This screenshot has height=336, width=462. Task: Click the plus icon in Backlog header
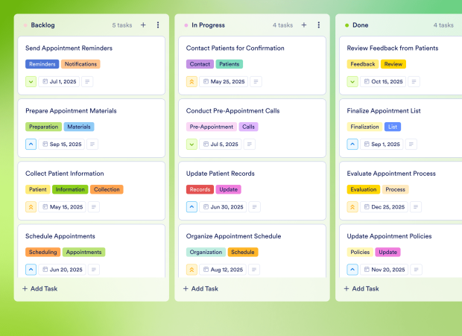[143, 25]
